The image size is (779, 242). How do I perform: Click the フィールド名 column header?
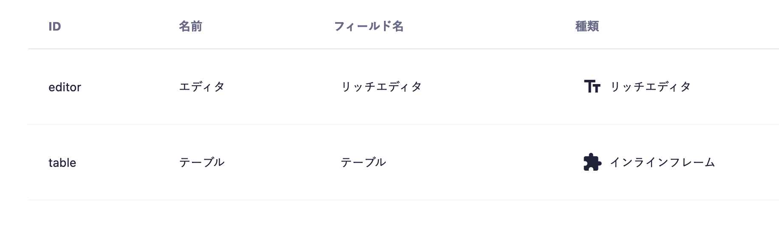[x=369, y=26]
